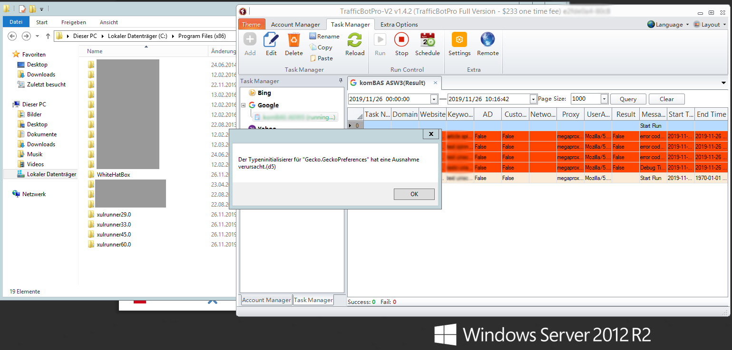Go back in Explorer
This screenshot has width=732, height=350.
click(12, 36)
